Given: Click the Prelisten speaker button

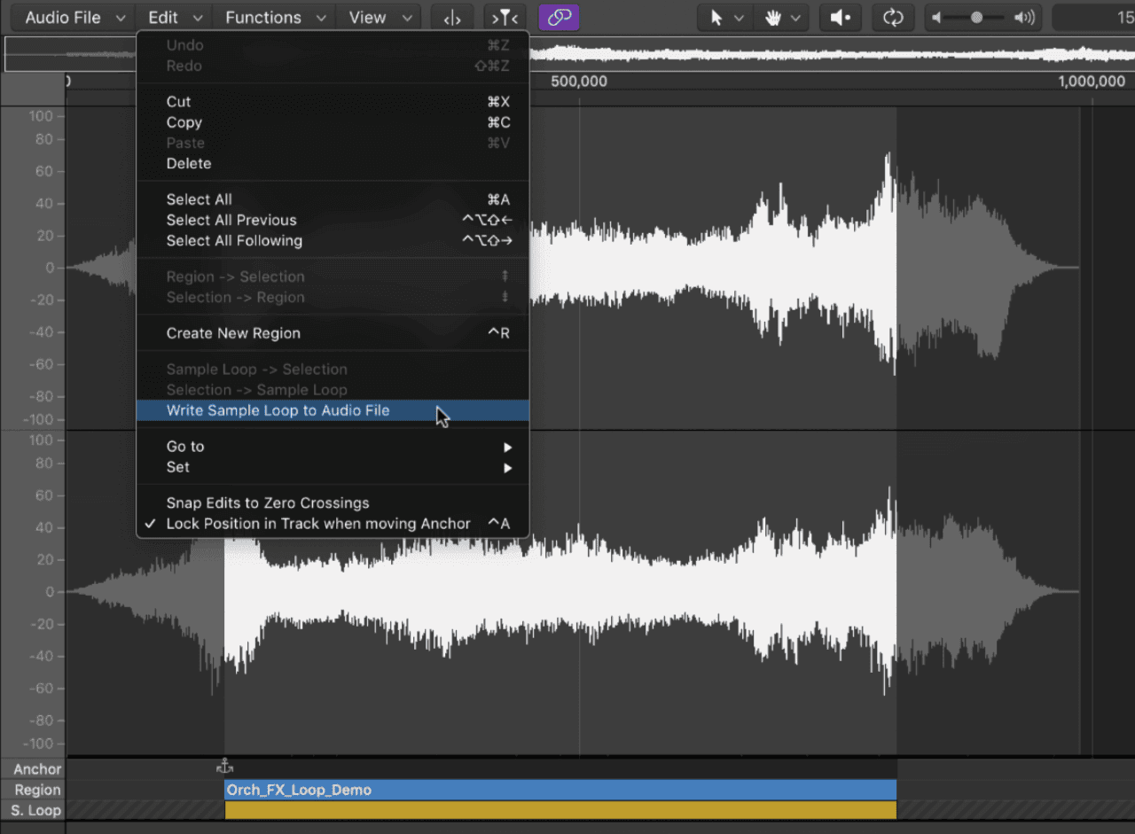Looking at the screenshot, I should tap(840, 18).
